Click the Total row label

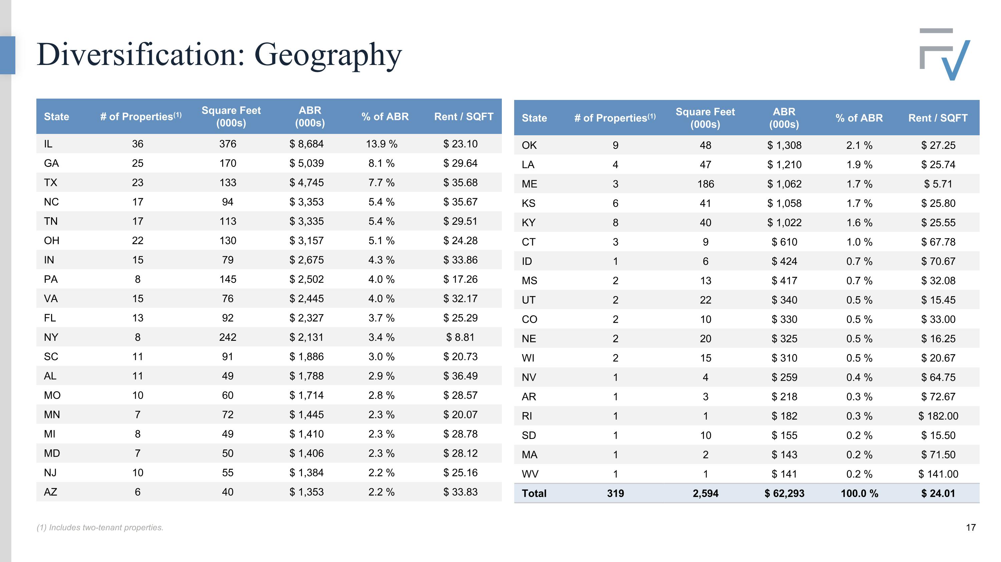click(534, 493)
